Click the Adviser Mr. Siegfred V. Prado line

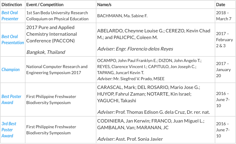pos(131,79)
